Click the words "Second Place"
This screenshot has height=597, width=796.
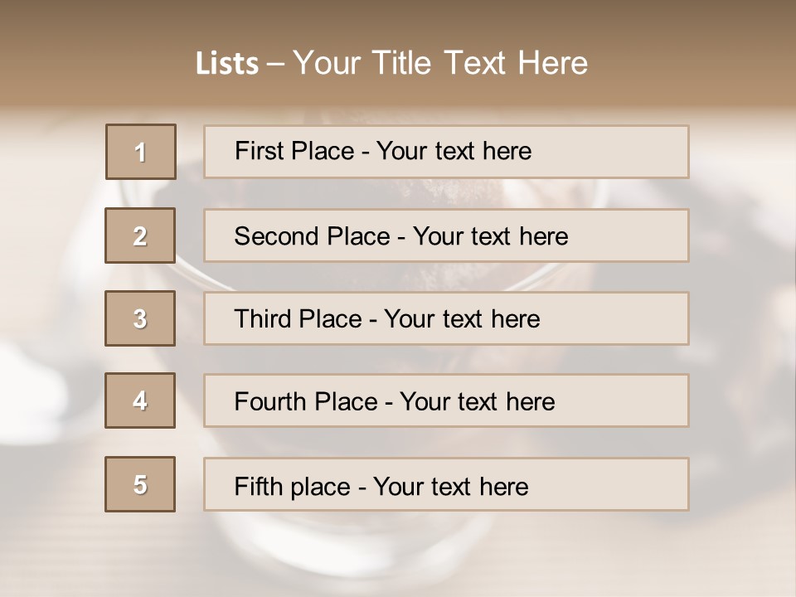[x=311, y=236]
